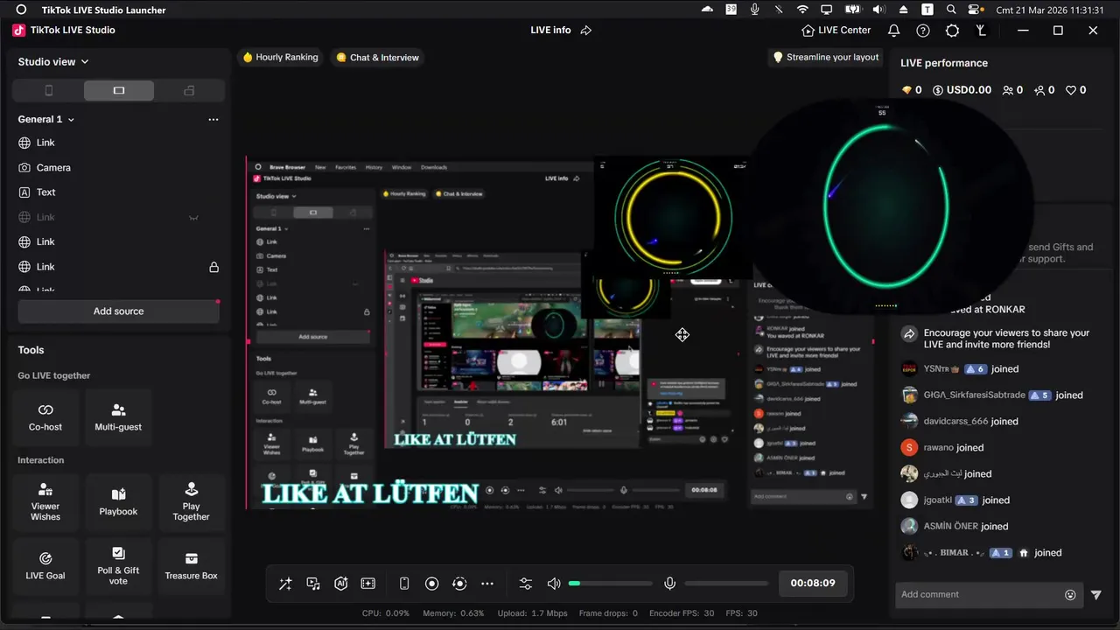Open the Treasure Box tool

[191, 566]
